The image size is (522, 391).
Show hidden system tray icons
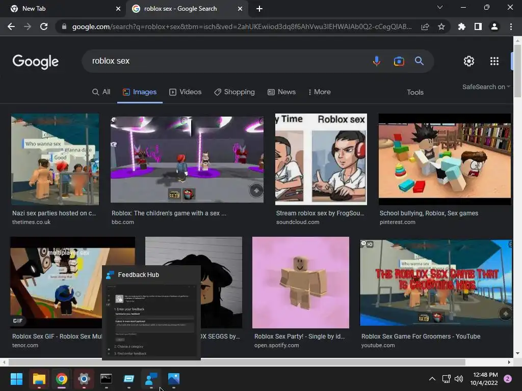pos(432,379)
